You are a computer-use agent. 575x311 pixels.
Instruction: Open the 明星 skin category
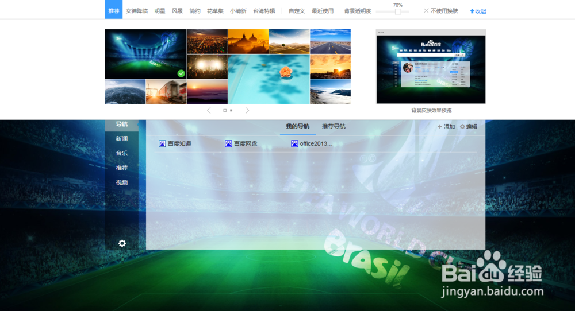pos(159,11)
